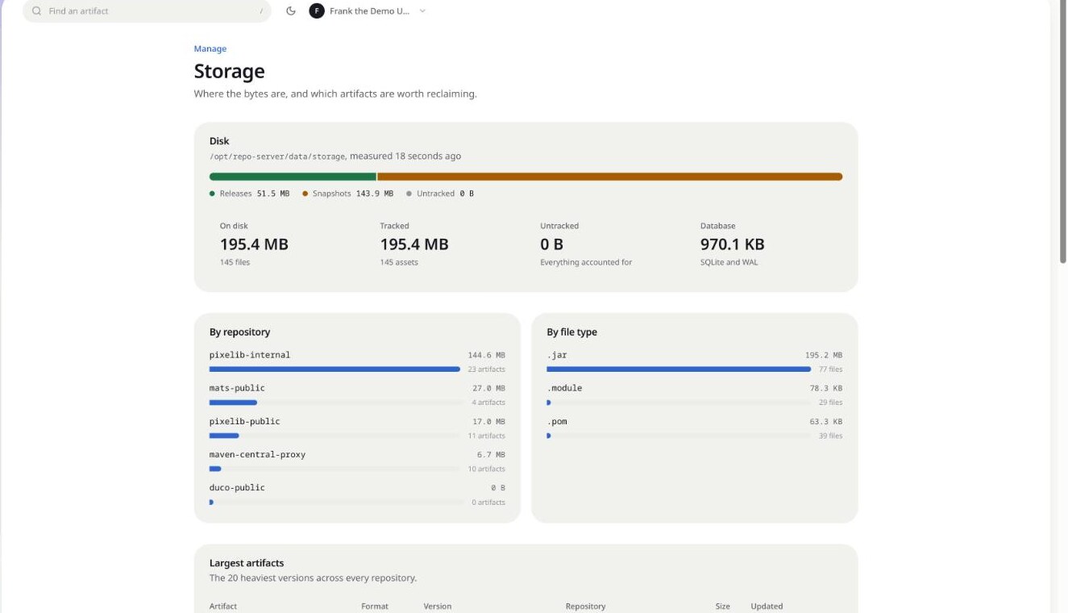Click the storage path /opt/repo-server/data/storage
The image size is (1068, 613).
[x=277, y=156]
